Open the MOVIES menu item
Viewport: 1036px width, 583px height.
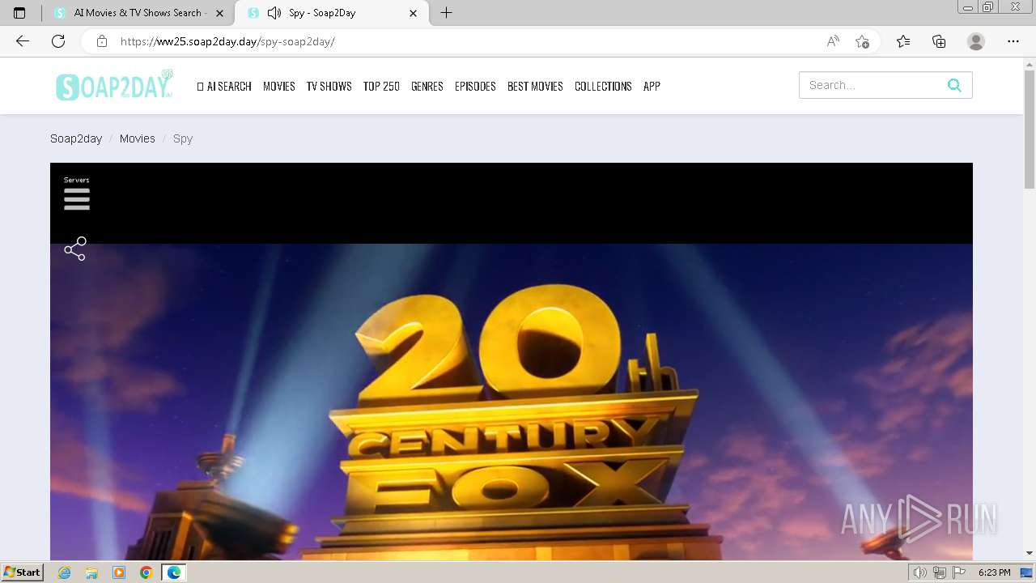click(279, 86)
